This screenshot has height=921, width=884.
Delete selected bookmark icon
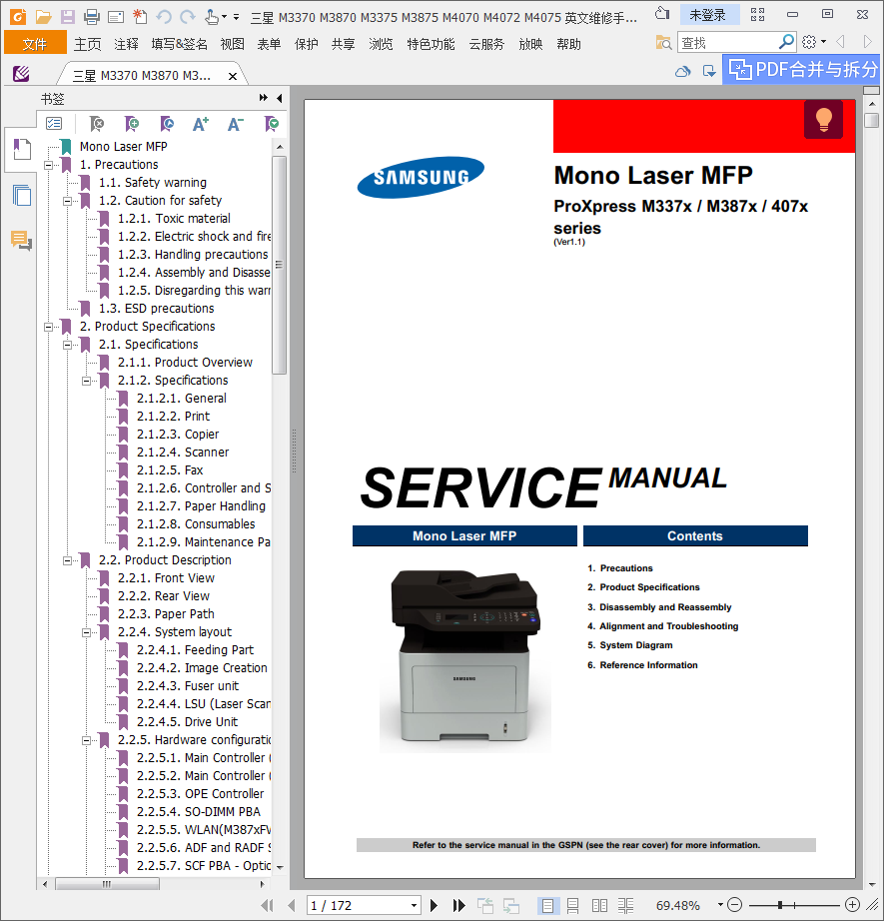point(96,123)
